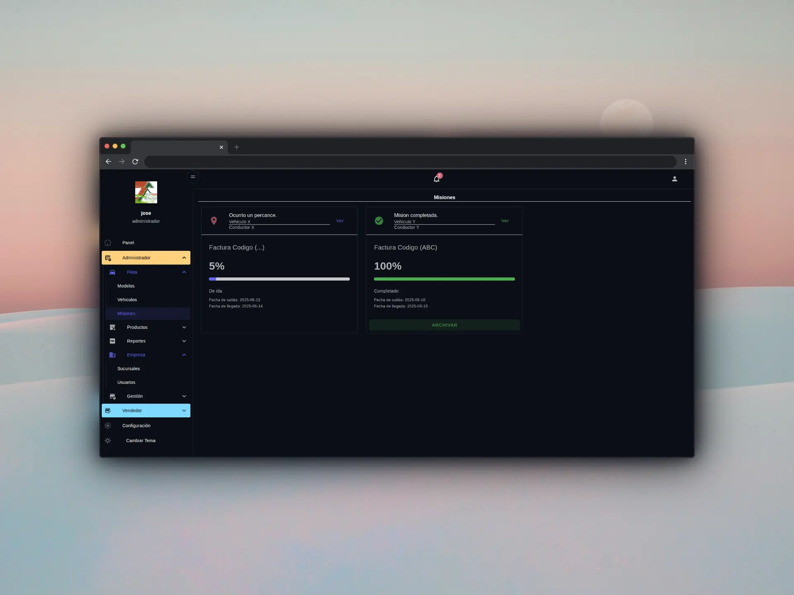Click the red location pin icon
Image resolution: width=794 pixels, height=595 pixels.
pyautogui.click(x=214, y=221)
